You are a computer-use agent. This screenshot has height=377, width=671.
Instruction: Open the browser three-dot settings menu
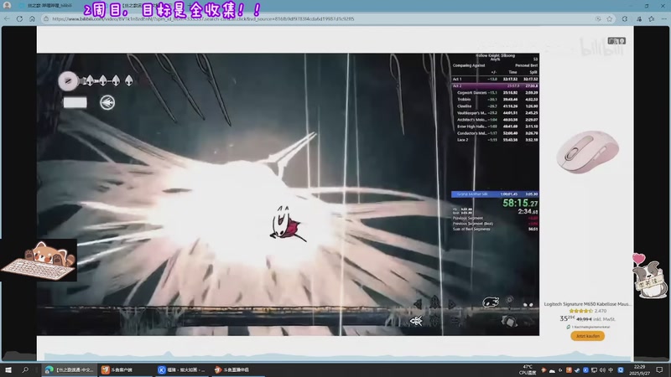(663, 18)
